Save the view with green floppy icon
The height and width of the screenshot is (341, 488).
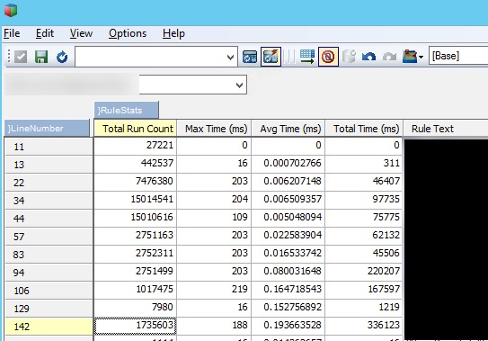pyautogui.click(x=41, y=57)
